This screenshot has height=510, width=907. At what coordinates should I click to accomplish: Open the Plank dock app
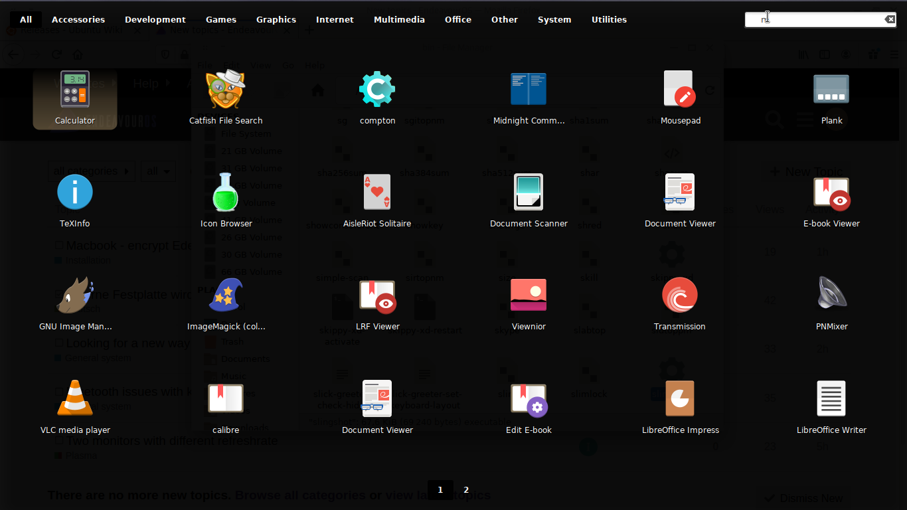[x=831, y=98]
